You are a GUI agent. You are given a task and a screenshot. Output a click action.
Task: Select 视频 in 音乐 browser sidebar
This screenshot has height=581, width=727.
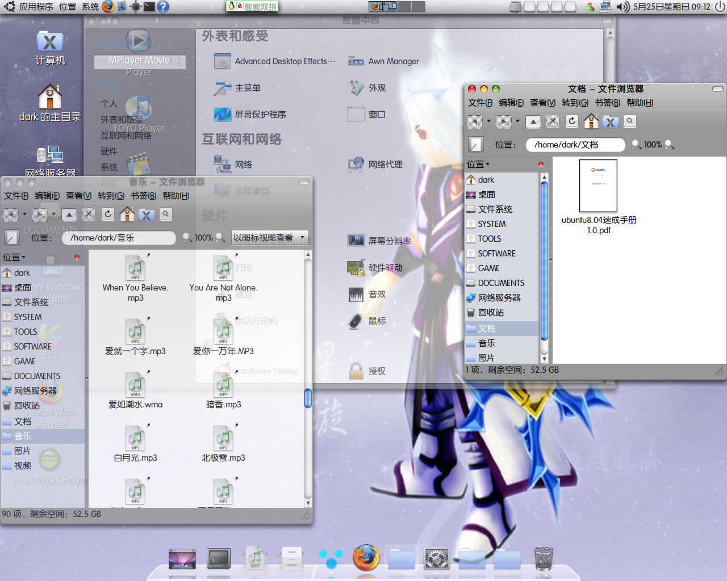click(x=43, y=466)
